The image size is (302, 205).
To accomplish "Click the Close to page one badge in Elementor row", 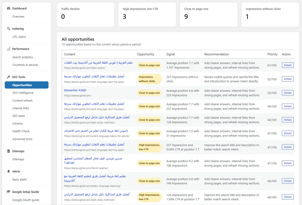I will click(149, 93).
